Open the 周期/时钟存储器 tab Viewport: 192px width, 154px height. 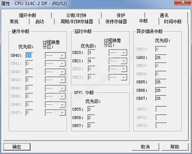pos(77,21)
